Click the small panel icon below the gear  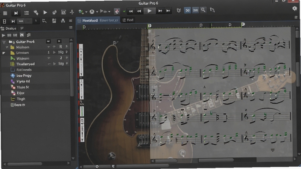(296, 17)
